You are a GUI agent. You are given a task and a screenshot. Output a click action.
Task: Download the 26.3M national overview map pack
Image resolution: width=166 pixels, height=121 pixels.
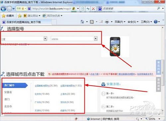pos(46,86)
